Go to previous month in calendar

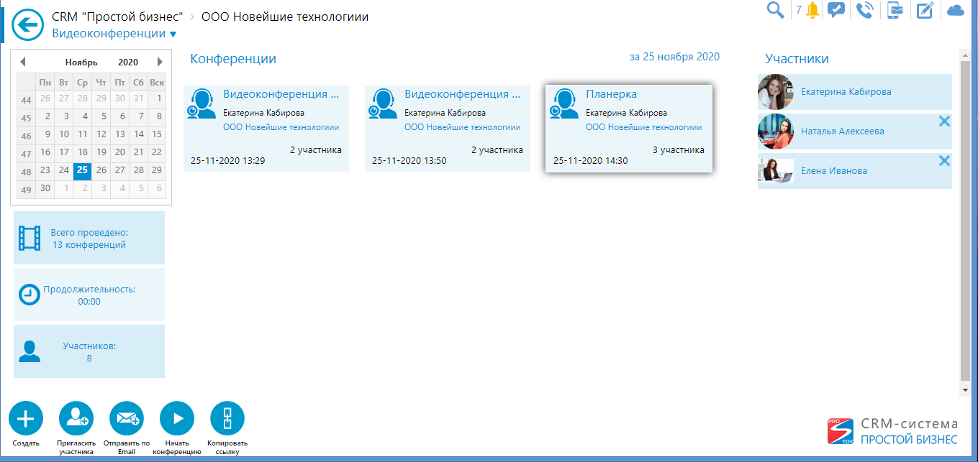[x=22, y=62]
